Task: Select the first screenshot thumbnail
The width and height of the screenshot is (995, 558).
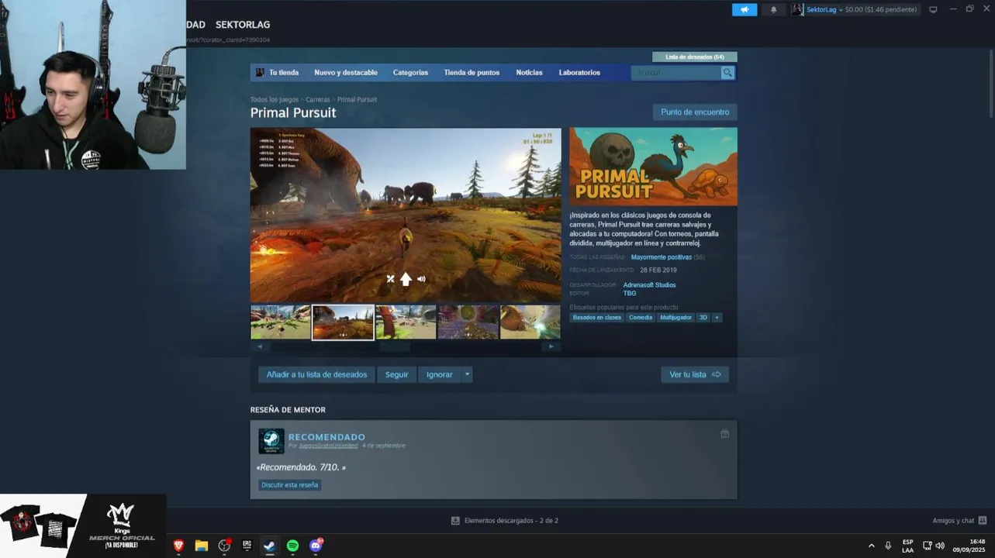Action: [281, 322]
